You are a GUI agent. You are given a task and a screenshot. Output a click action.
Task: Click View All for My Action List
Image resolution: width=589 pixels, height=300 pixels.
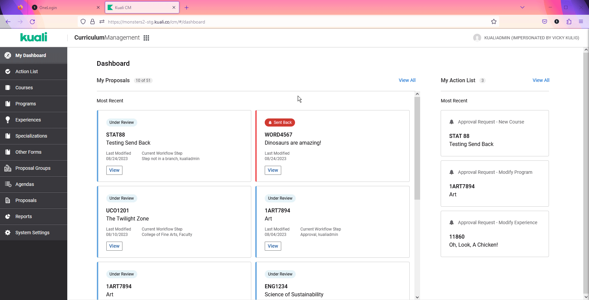pyautogui.click(x=541, y=80)
